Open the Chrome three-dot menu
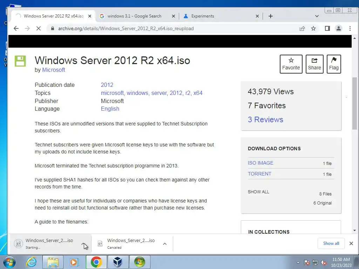Screen dimensions: 359x269 pos(350,28)
